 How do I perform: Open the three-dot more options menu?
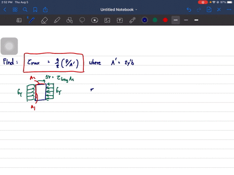[229, 10]
